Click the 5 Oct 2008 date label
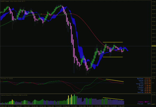This screenshot has height=107, width=156. pyautogui.click(x=74, y=106)
